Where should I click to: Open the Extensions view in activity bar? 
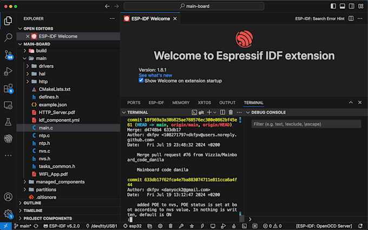pos(8,88)
